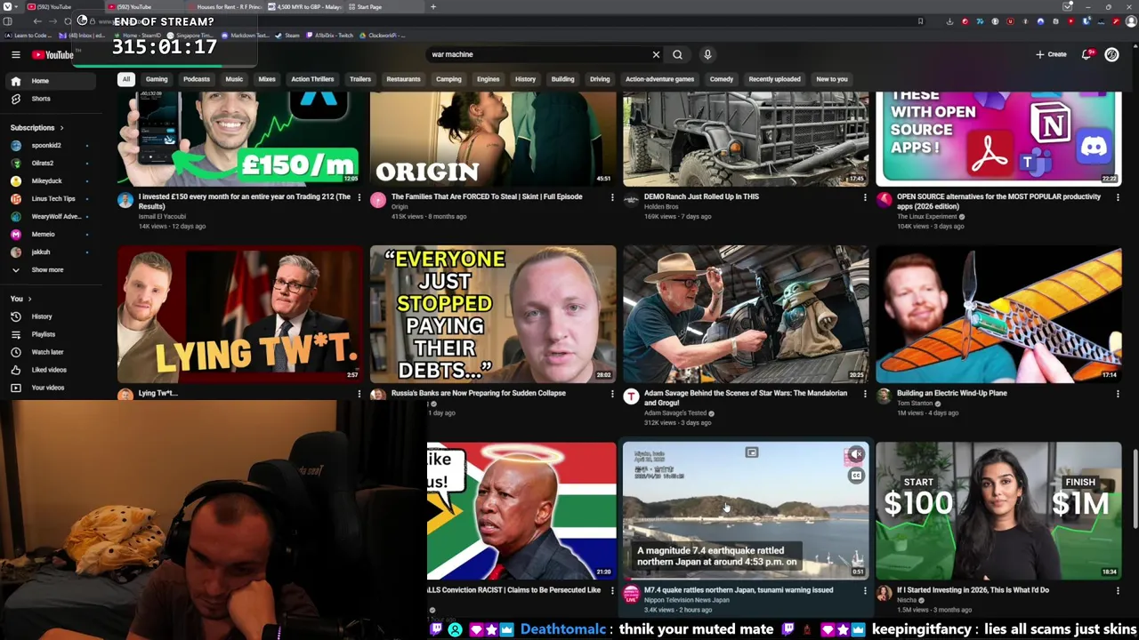Open the Nischa channel avatar
This screenshot has height=640, width=1139.
[x=884, y=594]
